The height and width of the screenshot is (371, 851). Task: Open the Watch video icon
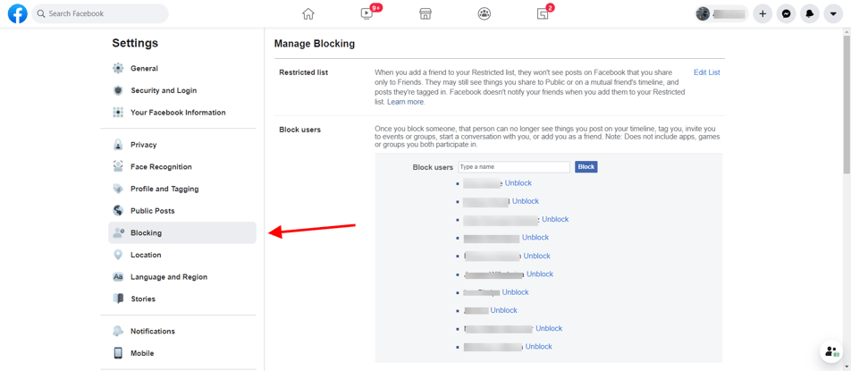tap(367, 14)
